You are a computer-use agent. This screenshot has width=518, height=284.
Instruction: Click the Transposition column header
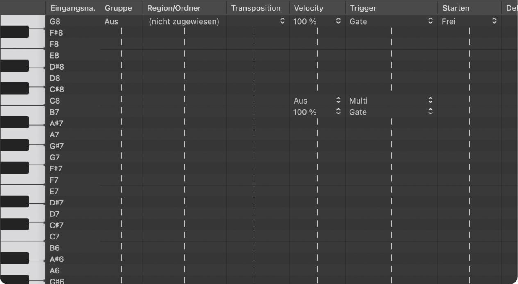256,7
